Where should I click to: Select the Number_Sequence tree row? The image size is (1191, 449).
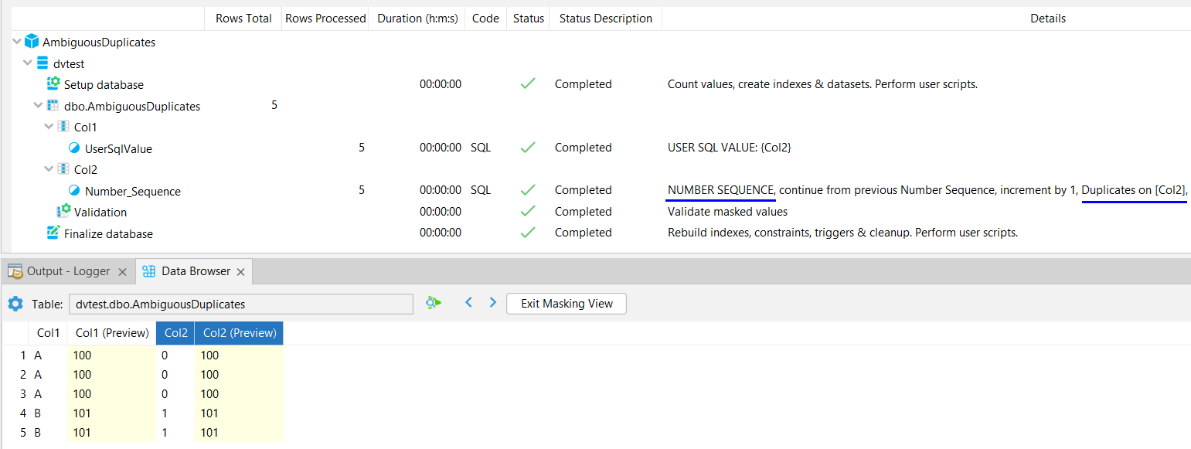[133, 191]
